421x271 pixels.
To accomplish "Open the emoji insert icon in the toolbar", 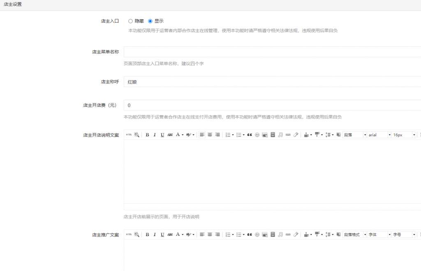I will [x=257, y=135].
